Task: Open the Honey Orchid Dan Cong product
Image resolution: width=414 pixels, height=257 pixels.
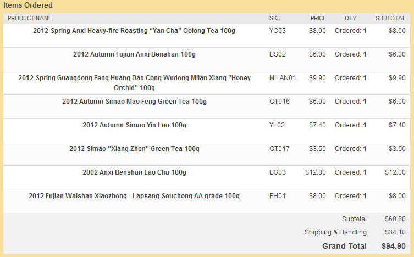Action: (134, 83)
